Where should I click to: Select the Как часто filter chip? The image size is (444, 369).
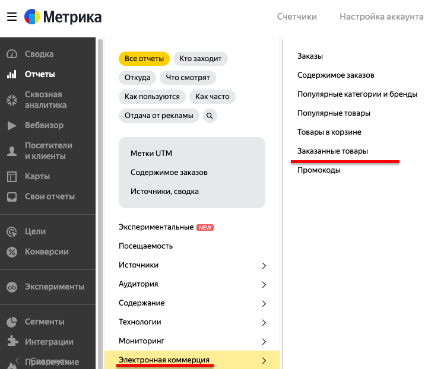point(213,97)
